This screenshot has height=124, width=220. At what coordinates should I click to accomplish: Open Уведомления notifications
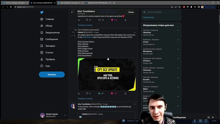[x=50, y=32]
